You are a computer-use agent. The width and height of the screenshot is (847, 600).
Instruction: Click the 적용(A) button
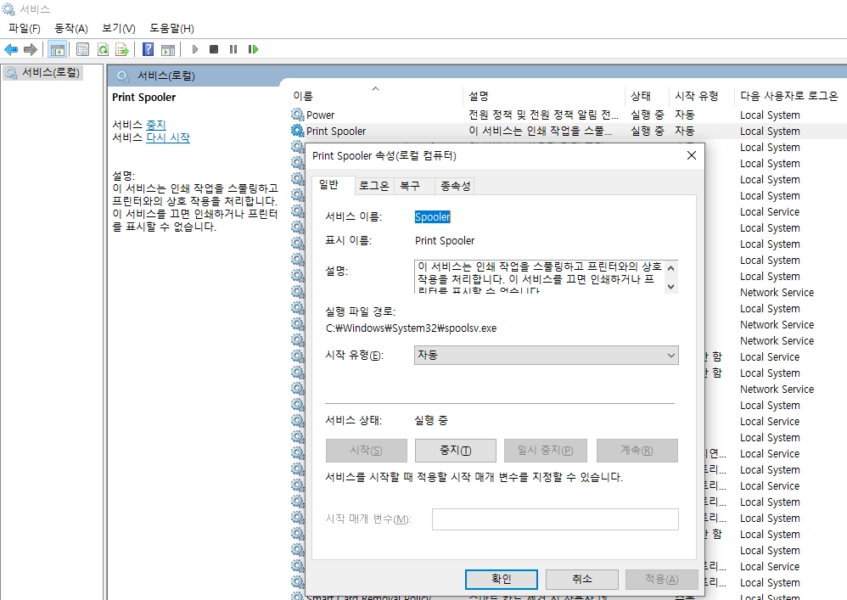click(x=662, y=580)
